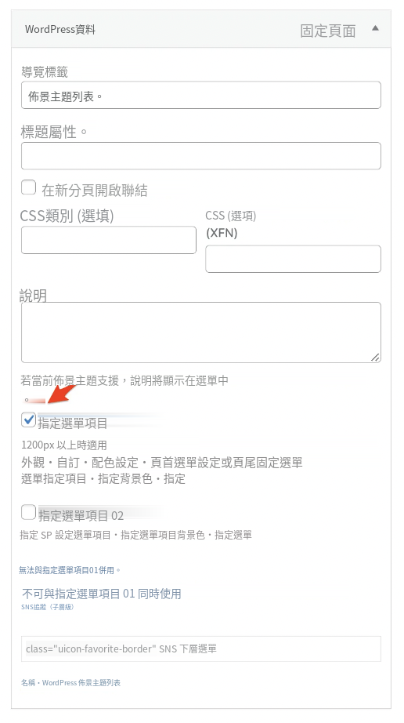
Task: Click the CSS類別 (選填) input
Action: pos(109,240)
